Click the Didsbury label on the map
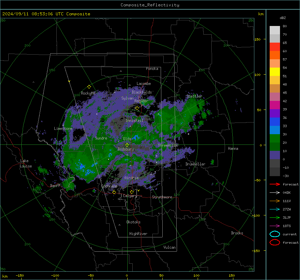Screen dimensions: 300x280 (126, 149)
